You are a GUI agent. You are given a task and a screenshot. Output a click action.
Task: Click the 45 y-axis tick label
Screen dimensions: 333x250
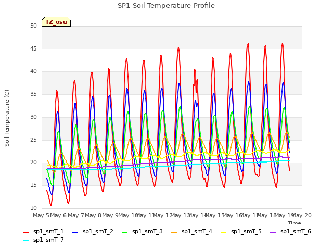tap(33, 48)
